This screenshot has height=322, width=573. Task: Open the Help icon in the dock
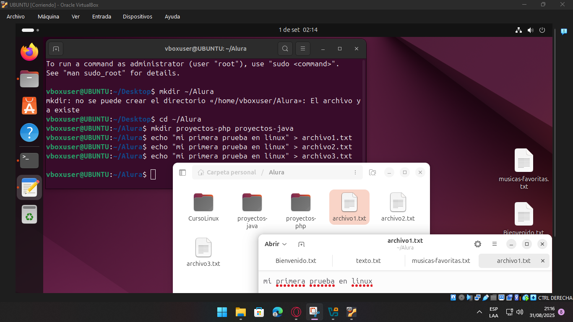coord(29,132)
